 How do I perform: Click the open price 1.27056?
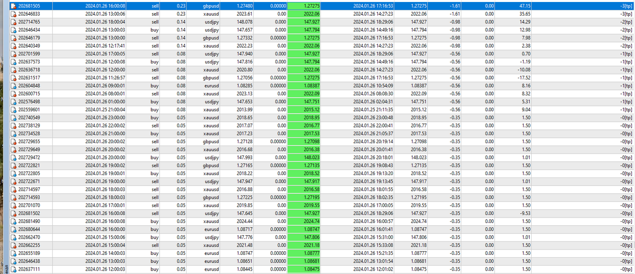(245, 78)
